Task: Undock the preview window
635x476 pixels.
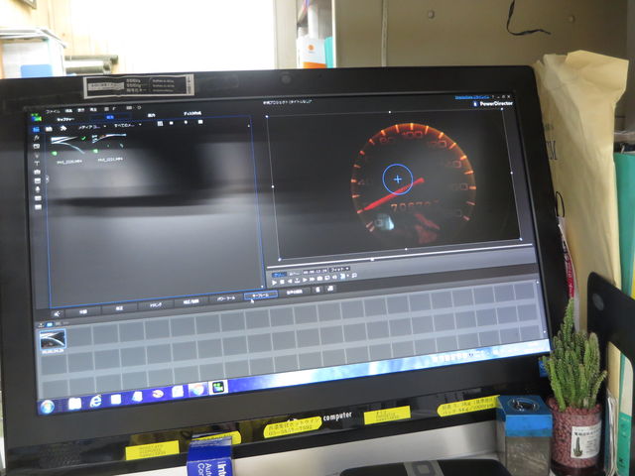Action: pos(354,276)
